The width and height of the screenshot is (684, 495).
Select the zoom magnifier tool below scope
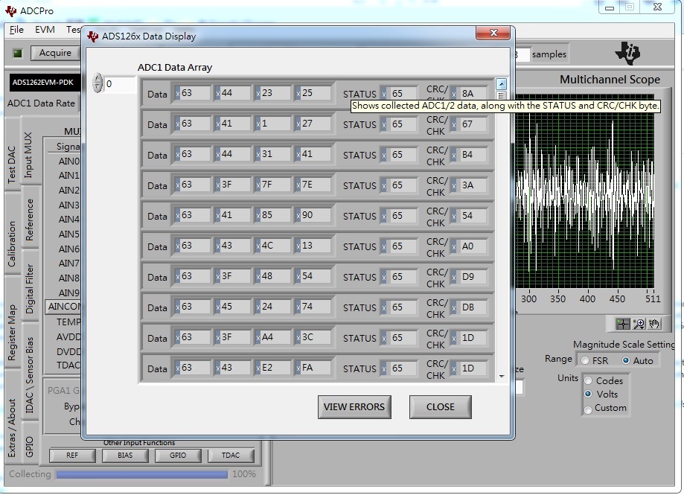(639, 324)
